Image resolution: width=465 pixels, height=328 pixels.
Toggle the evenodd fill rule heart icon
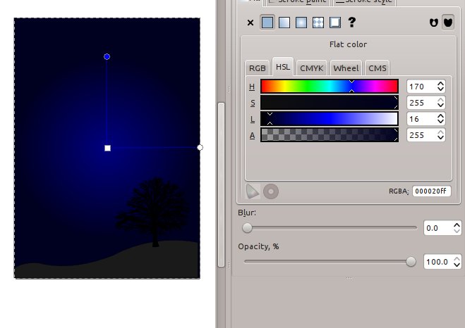pos(434,23)
